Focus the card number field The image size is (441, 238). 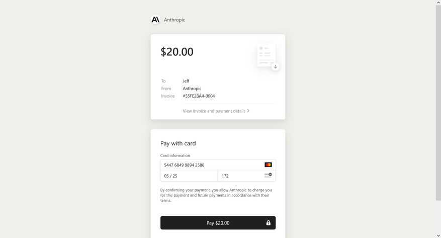click(211, 165)
